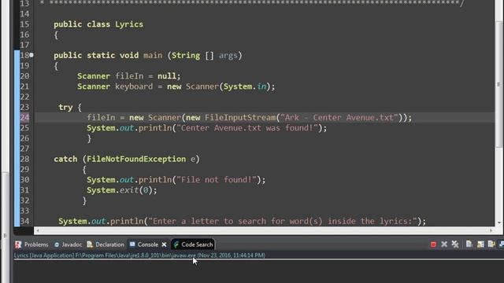The height and width of the screenshot is (283, 504).
Task: Click the Problems tab icon
Action: point(18,244)
